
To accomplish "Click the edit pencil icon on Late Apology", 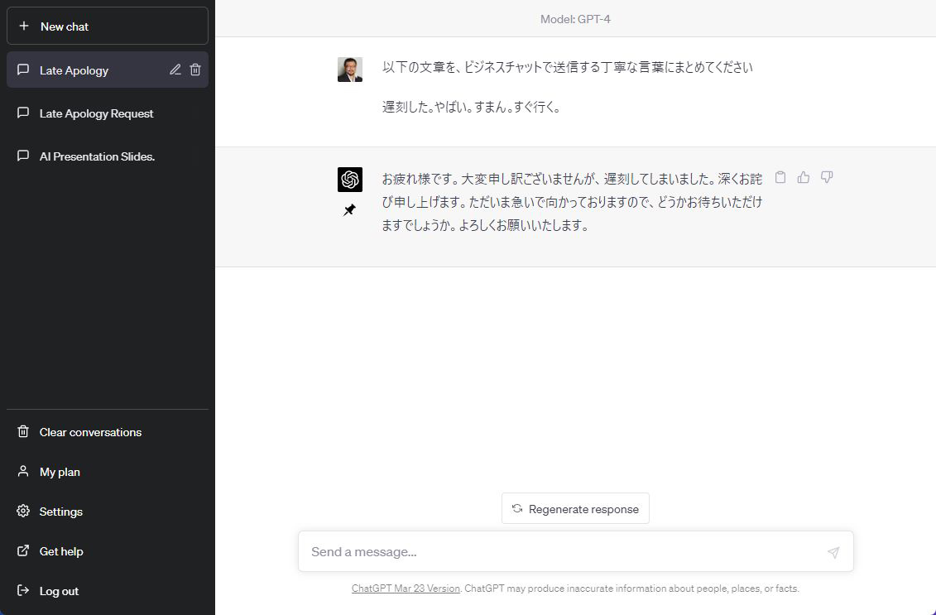I will tap(175, 70).
